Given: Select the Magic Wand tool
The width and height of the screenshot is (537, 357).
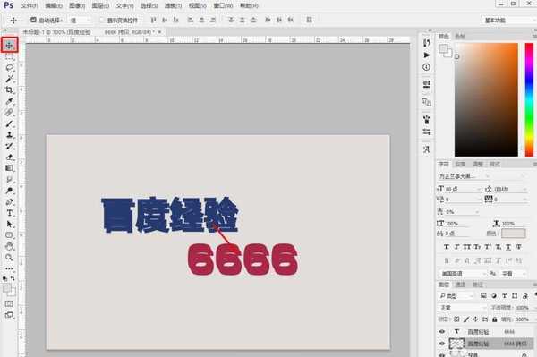Looking at the screenshot, I should click(9, 79).
